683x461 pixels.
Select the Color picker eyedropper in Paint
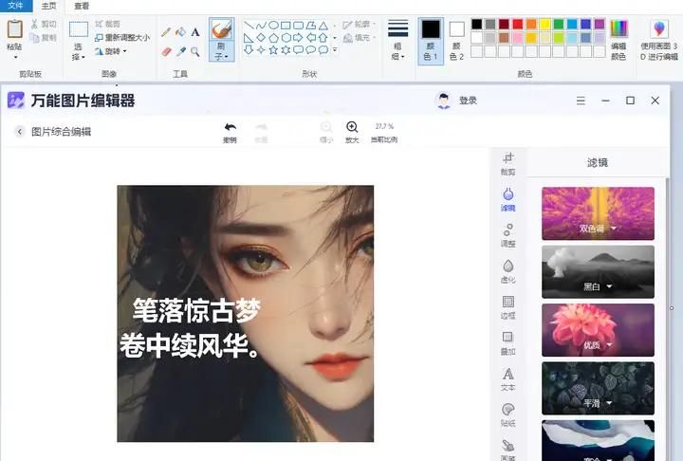coord(181,52)
